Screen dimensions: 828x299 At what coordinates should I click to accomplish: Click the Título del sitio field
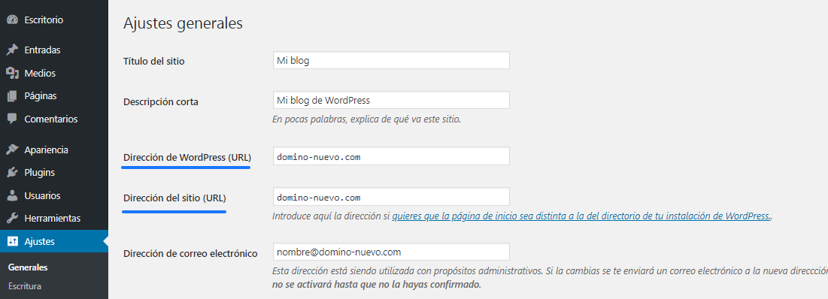tap(391, 60)
